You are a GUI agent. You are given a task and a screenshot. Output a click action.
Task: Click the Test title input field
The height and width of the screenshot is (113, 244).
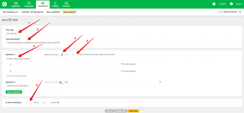coord(62,33)
